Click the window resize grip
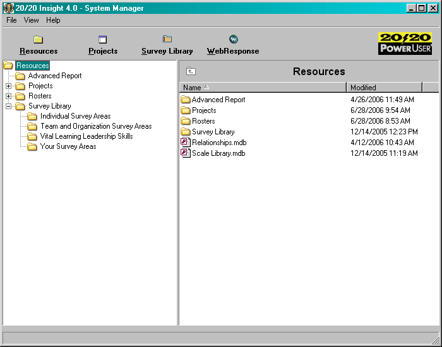The height and width of the screenshot is (347, 442). pyautogui.click(x=435, y=340)
